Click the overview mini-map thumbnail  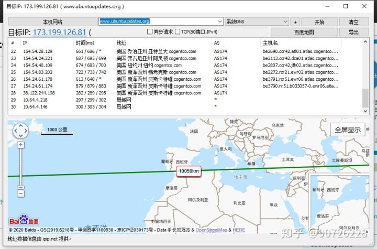pos(339,202)
